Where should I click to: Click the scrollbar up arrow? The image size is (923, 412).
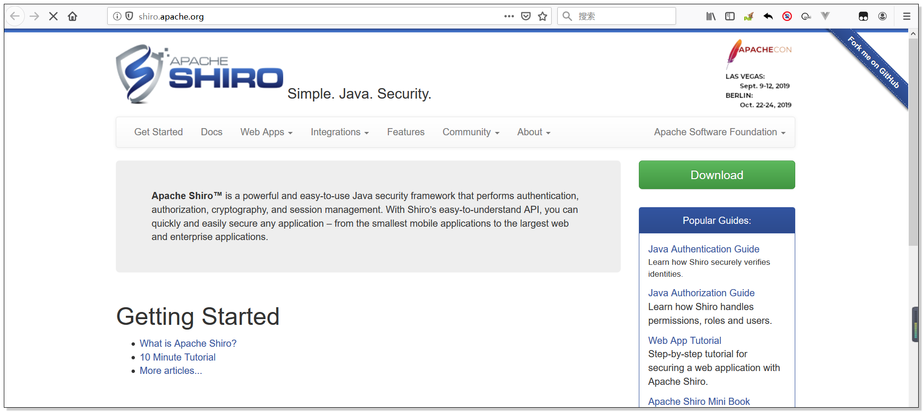click(913, 34)
